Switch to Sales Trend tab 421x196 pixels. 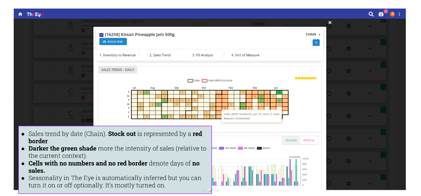[x=160, y=55]
